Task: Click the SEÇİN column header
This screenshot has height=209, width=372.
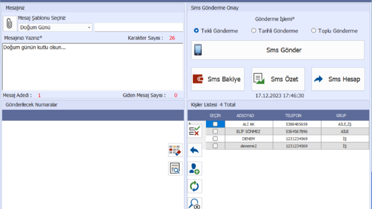Action: tap(215, 116)
